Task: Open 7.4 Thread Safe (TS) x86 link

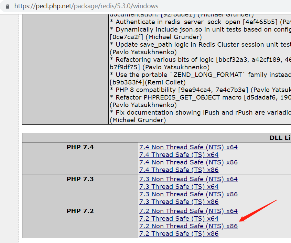Action: point(179,170)
